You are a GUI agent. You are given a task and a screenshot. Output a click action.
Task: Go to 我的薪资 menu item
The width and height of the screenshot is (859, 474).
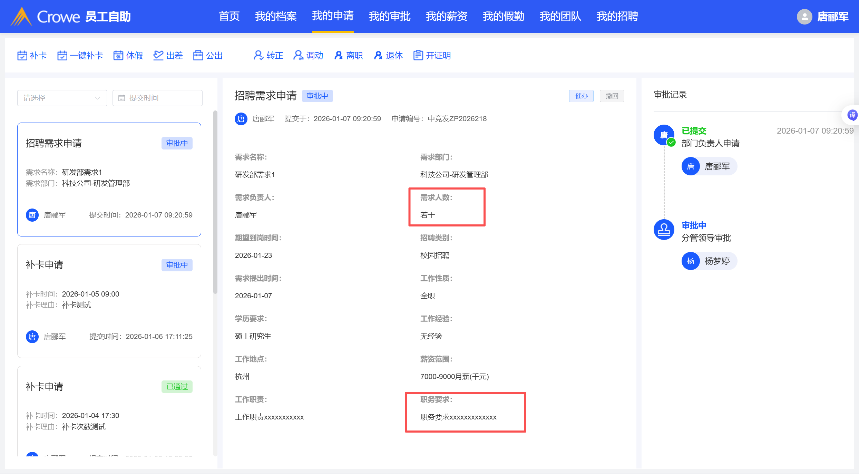[446, 16]
